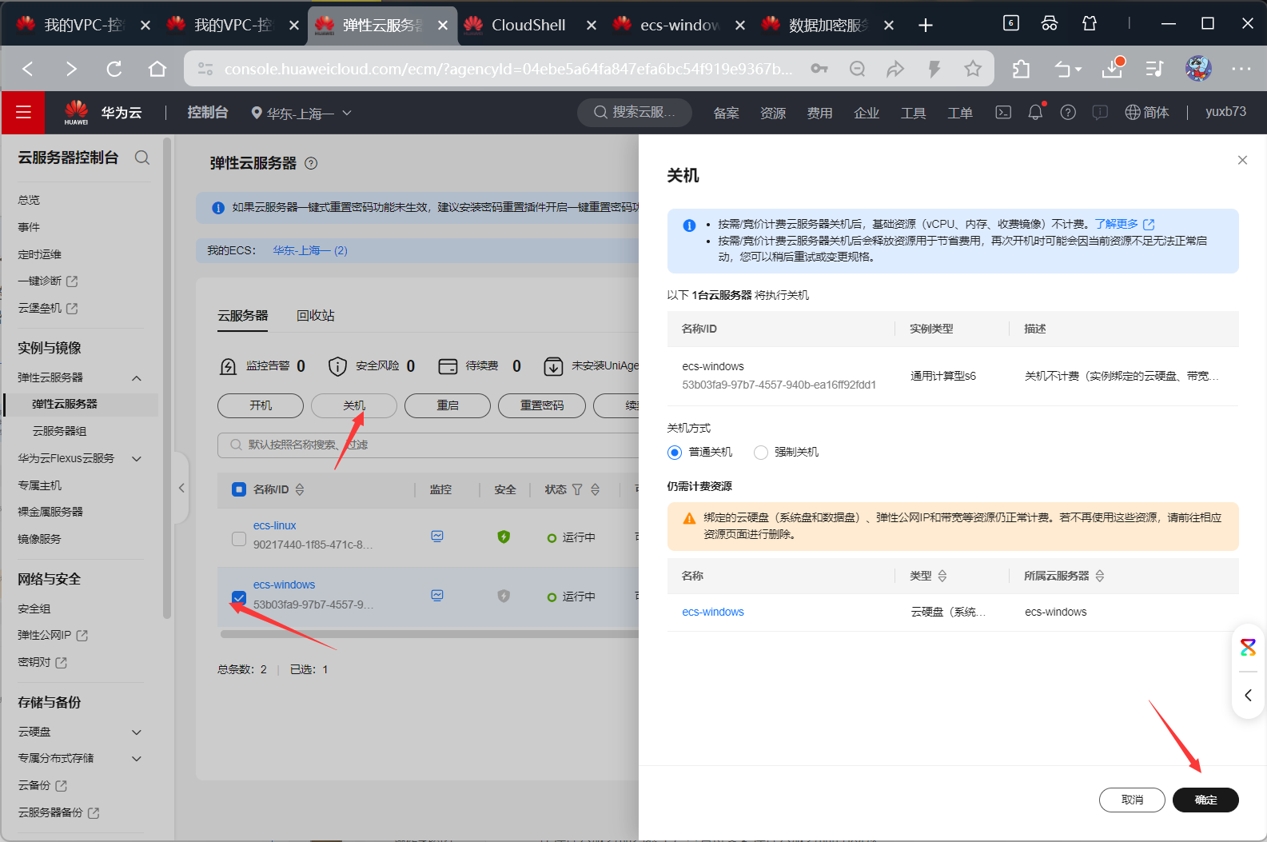Expand 华为云Flexus云服务 sidebar item
This screenshot has height=842, width=1267.
coord(137,459)
